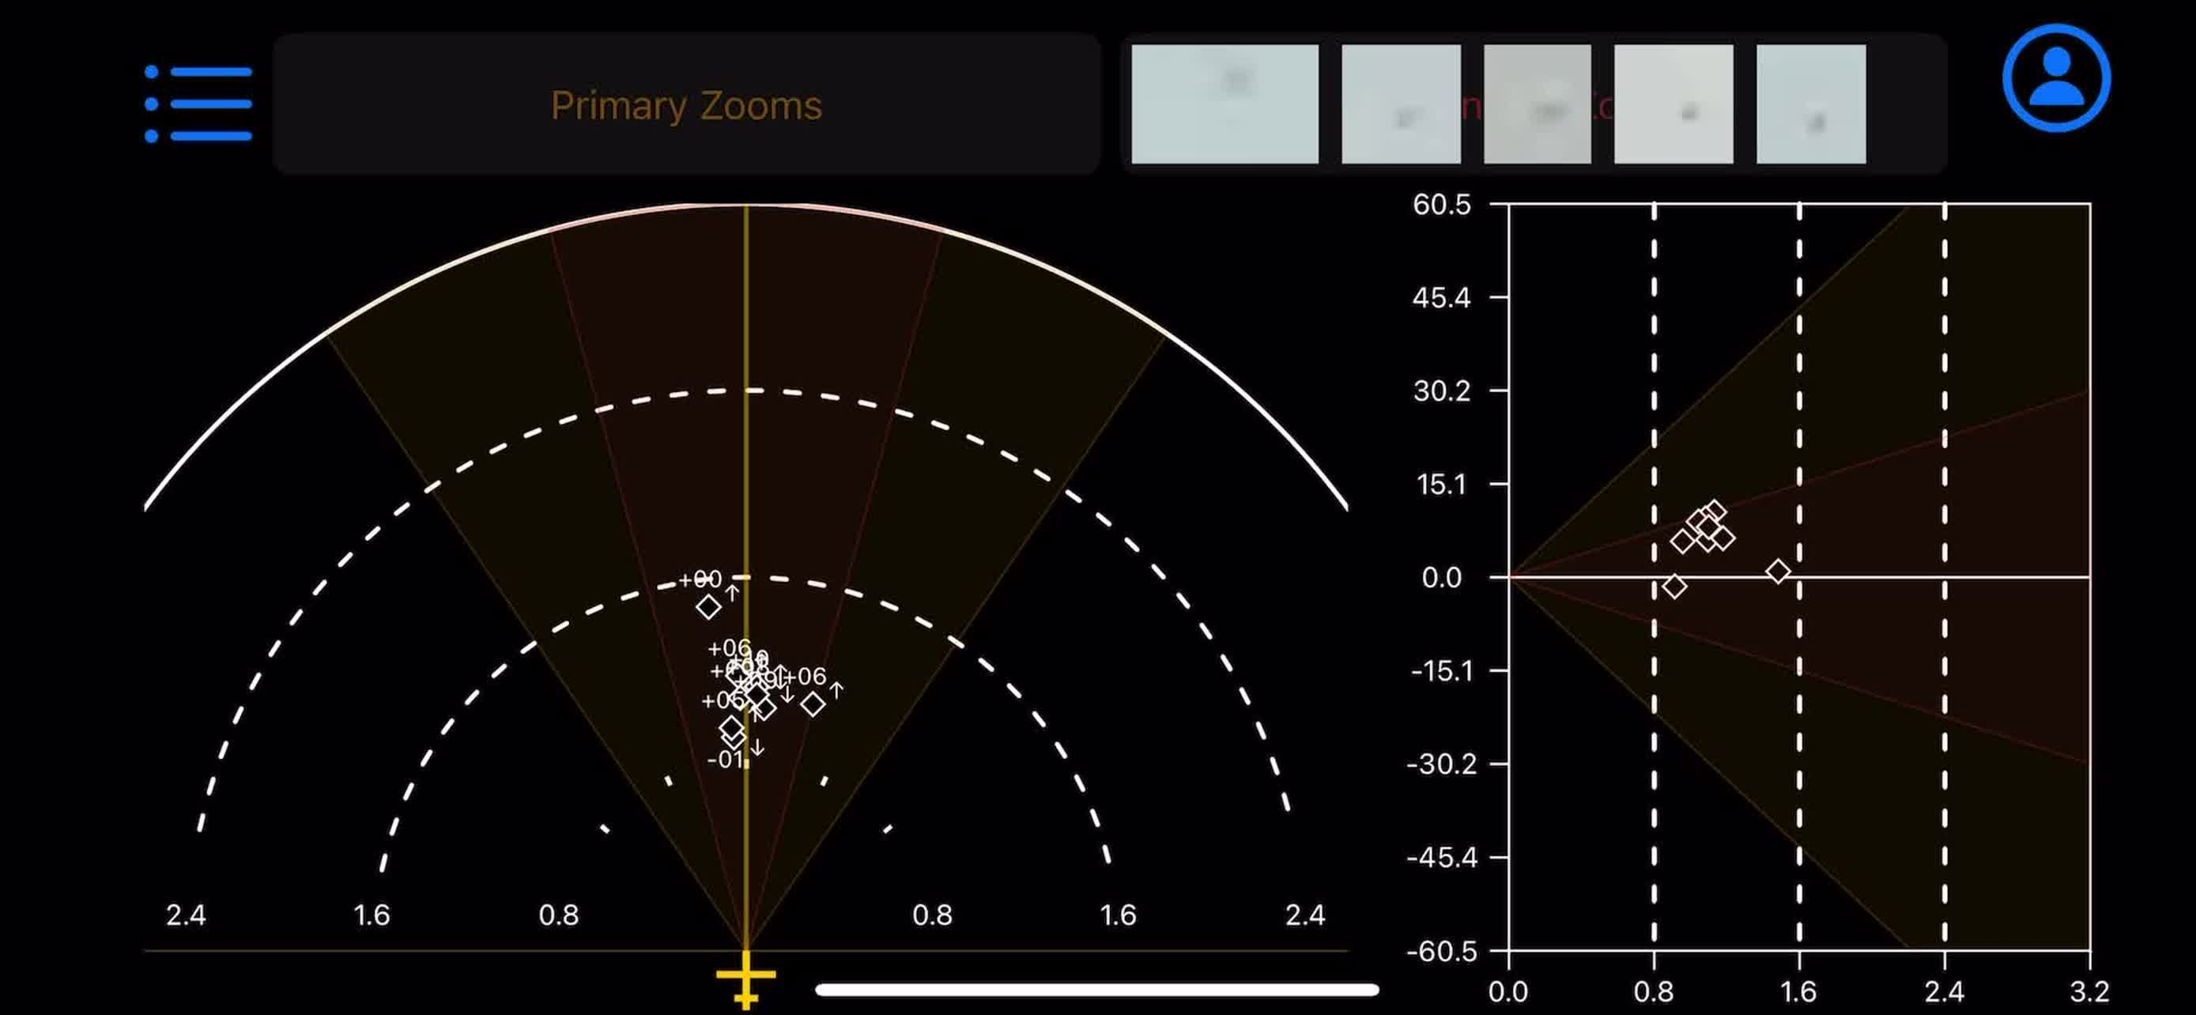This screenshot has width=2196, height=1015.
Task: Select the diamond target labeled -01
Action: point(733,738)
